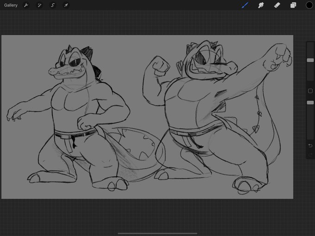Screen dimensions: 315x236
Task: Activate the Selection tool
Action: [53, 5]
